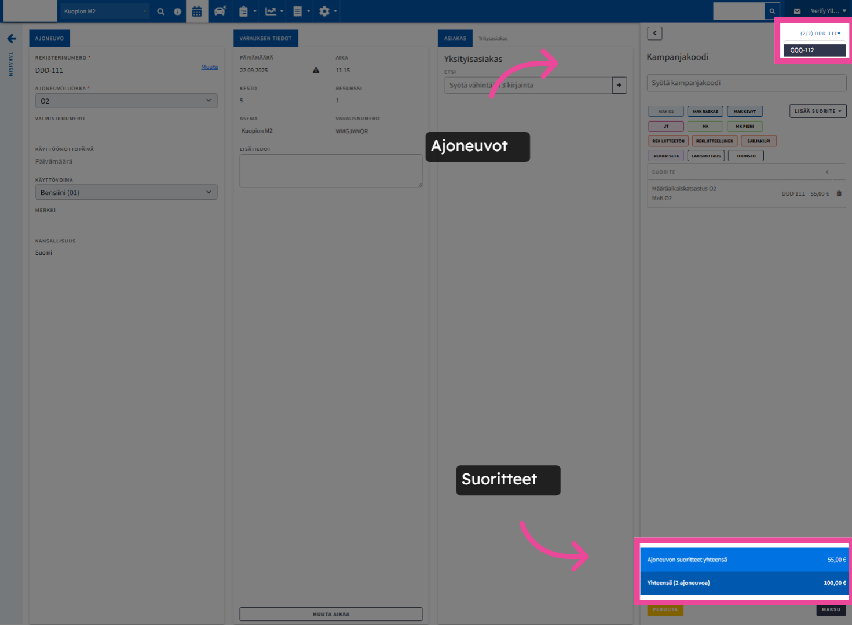The width and height of the screenshot is (852, 625).
Task: Switch to the Varauksen tiedot tab
Action: pyautogui.click(x=266, y=38)
